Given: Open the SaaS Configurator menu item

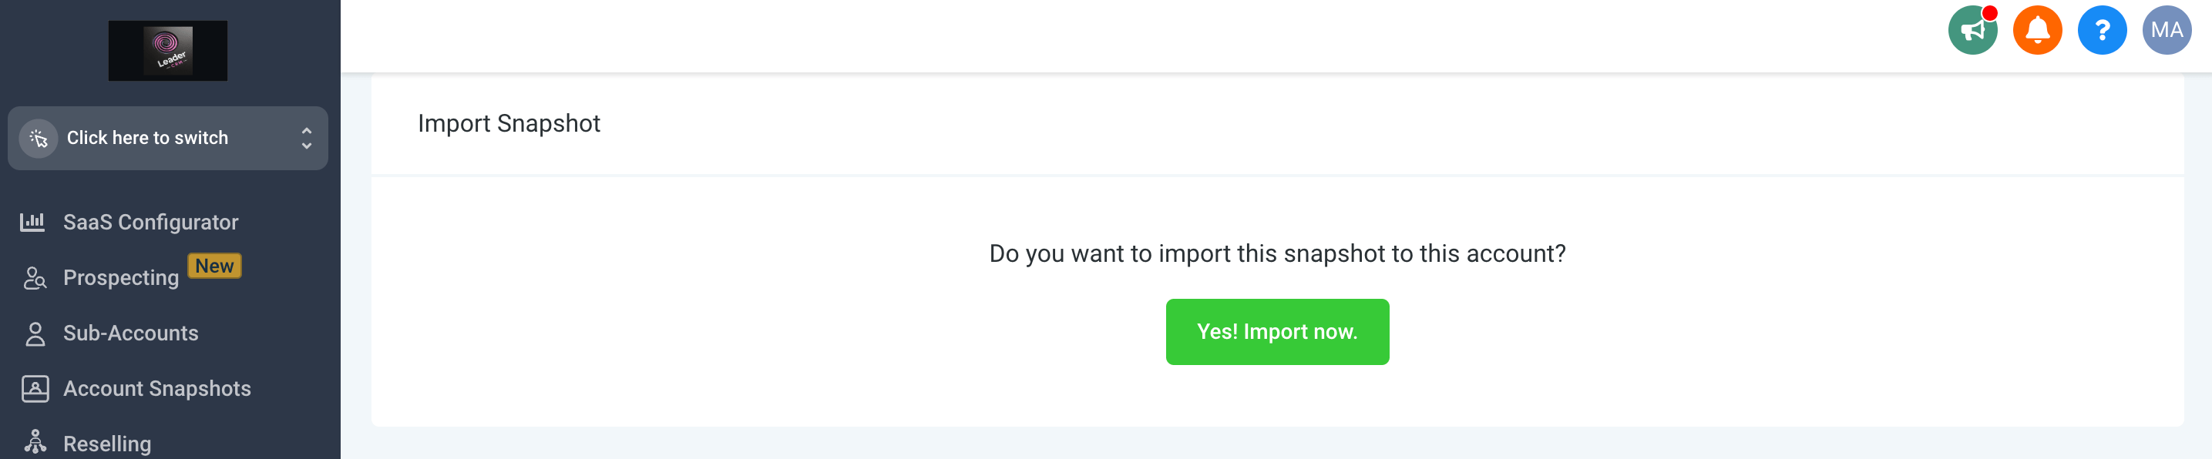Looking at the screenshot, I should coord(150,223).
